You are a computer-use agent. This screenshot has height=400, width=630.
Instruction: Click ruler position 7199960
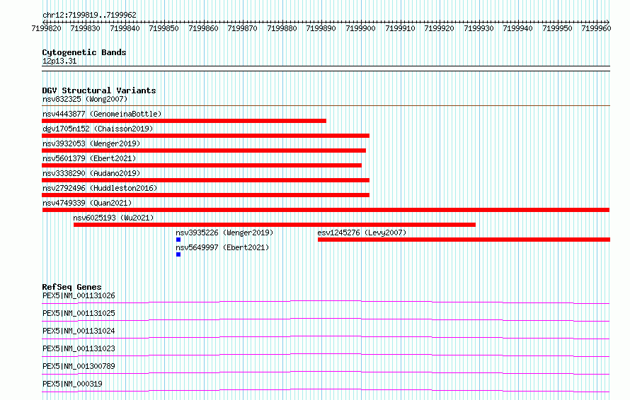tap(596, 28)
